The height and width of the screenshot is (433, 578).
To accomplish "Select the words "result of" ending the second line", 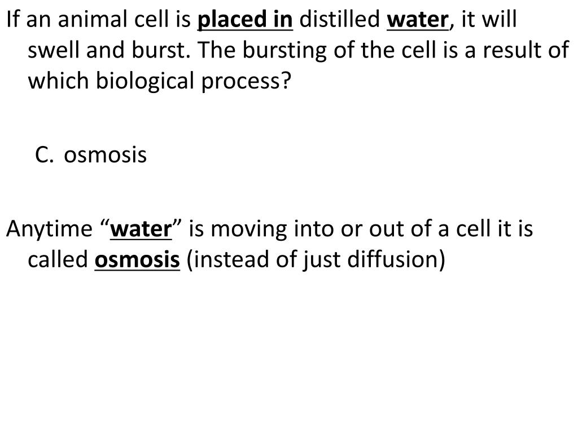I will 527,50.
